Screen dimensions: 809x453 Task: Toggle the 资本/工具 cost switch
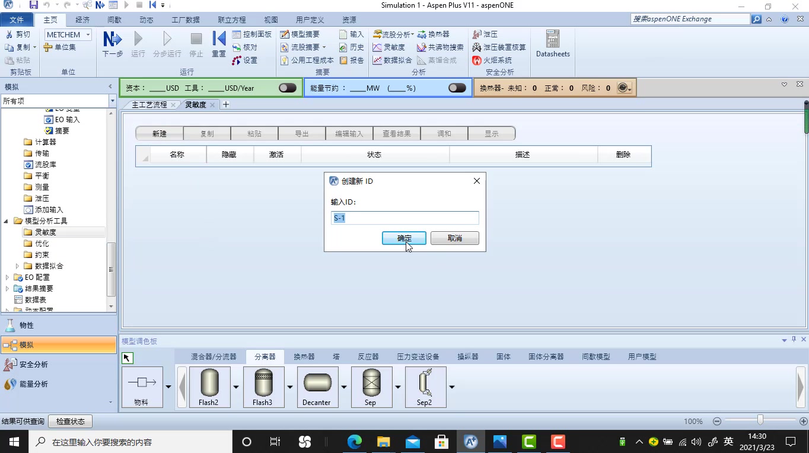[287, 87]
